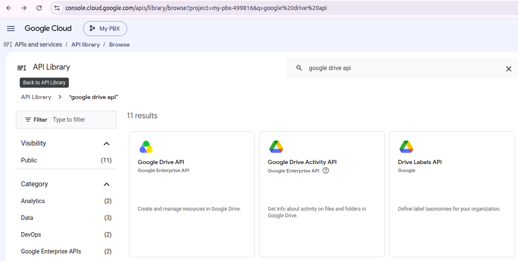This screenshot has width=518, height=261.
Task: Open the hamburger navigation menu
Action: point(11,29)
